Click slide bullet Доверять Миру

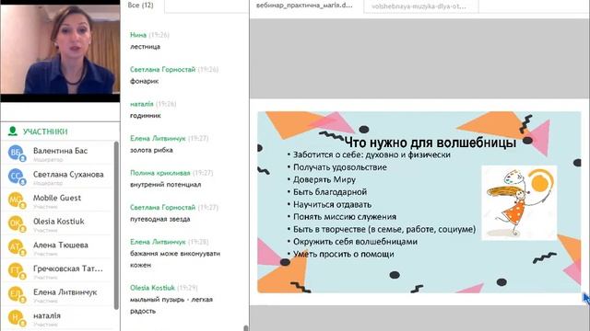click(324, 180)
